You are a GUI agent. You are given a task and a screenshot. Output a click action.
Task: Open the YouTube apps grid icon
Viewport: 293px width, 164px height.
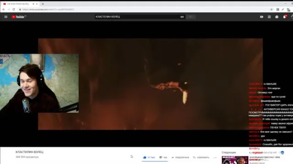pos(269,17)
